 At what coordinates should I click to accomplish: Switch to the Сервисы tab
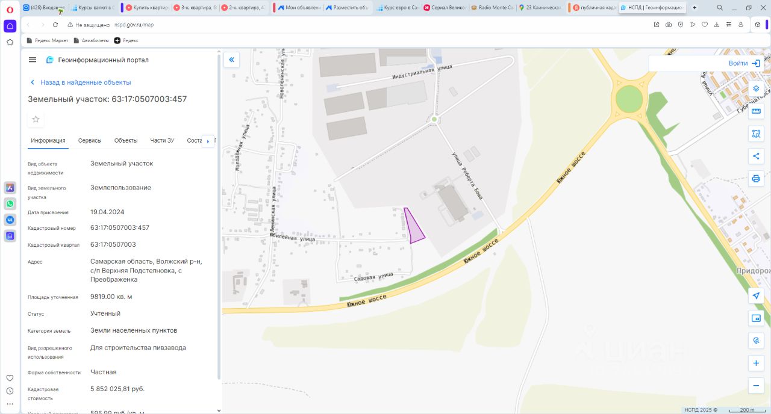(90, 140)
